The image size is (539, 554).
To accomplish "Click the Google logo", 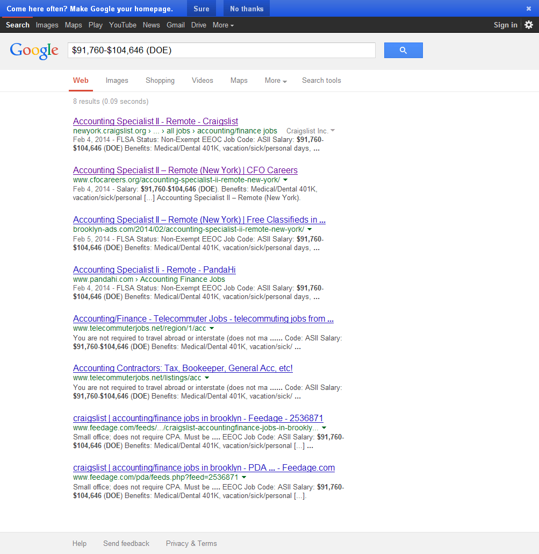I will pos(34,51).
